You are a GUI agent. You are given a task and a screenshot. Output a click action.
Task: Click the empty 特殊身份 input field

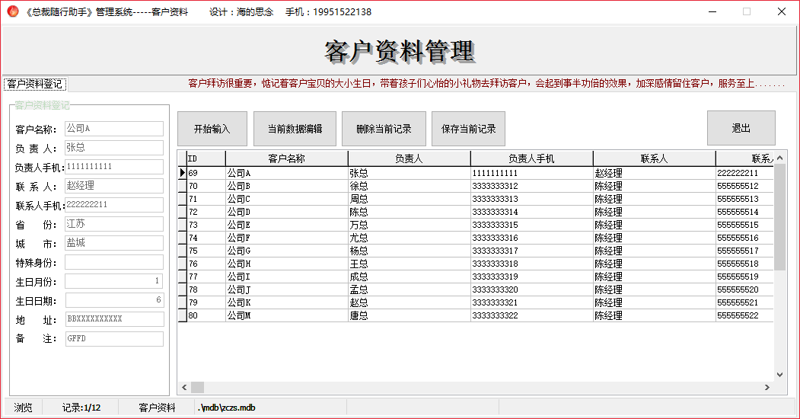click(x=113, y=262)
